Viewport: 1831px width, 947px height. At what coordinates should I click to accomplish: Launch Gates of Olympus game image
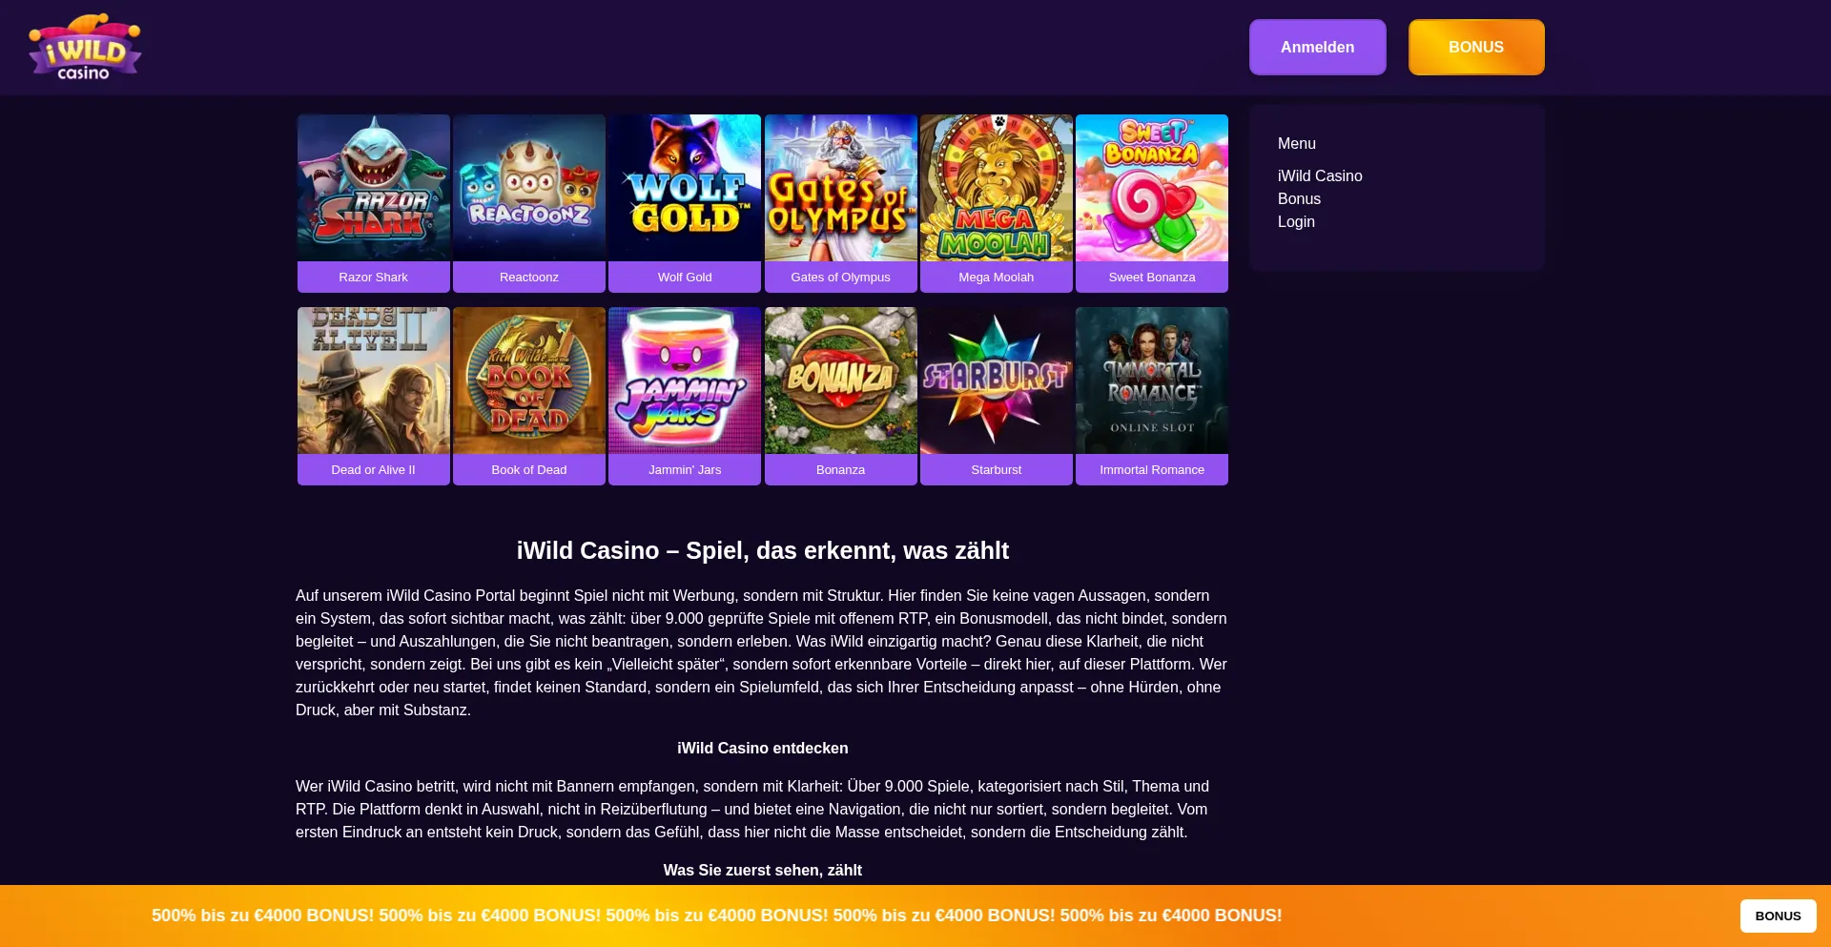coord(841,188)
